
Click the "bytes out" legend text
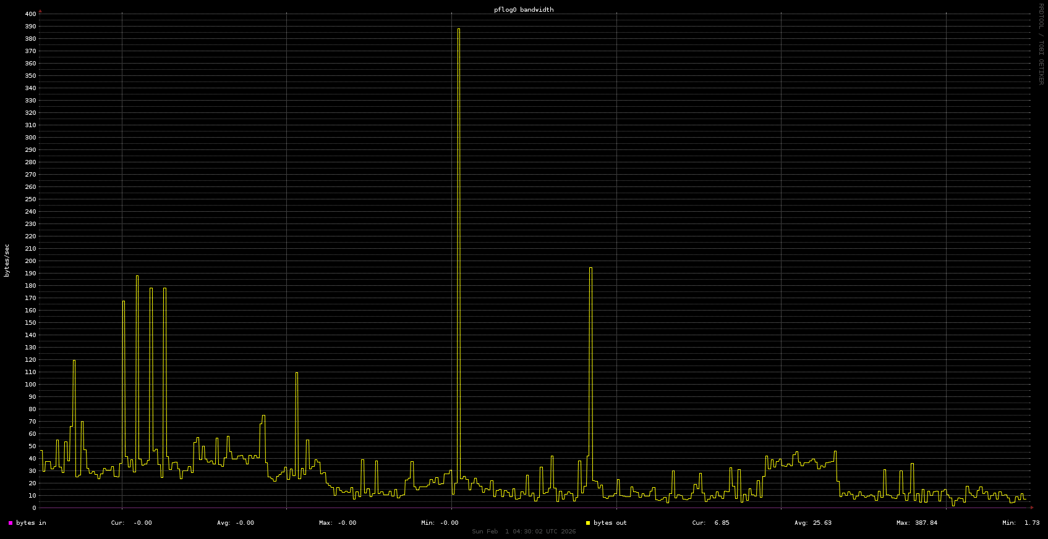(x=610, y=523)
